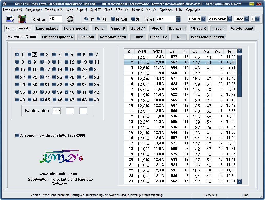Click the printer icon next to Reihen

coord(70,19)
